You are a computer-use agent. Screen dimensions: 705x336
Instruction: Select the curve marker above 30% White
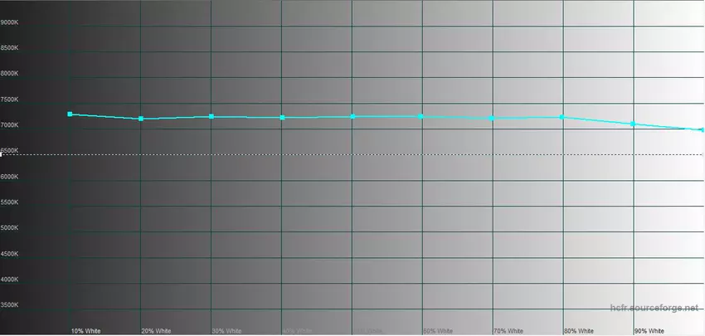pos(211,117)
